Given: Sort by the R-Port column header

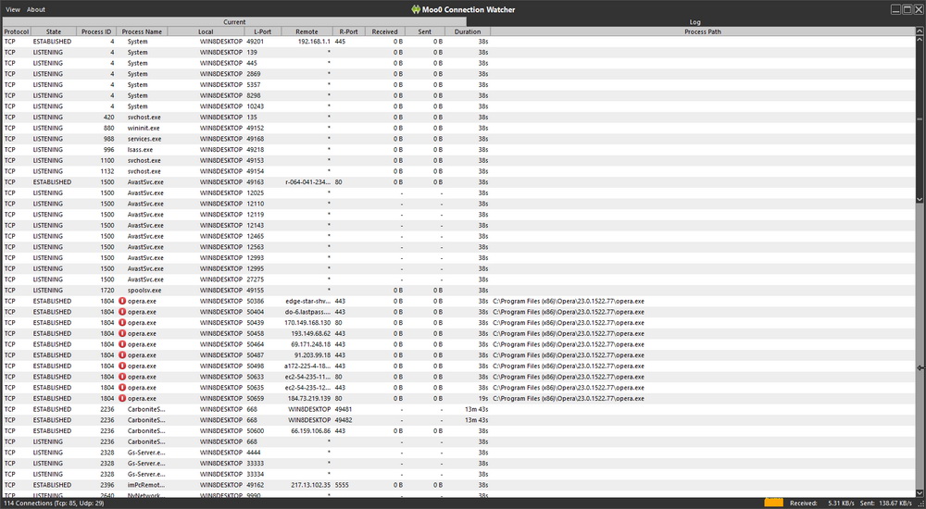Looking at the screenshot, I should tap(348, 31).
